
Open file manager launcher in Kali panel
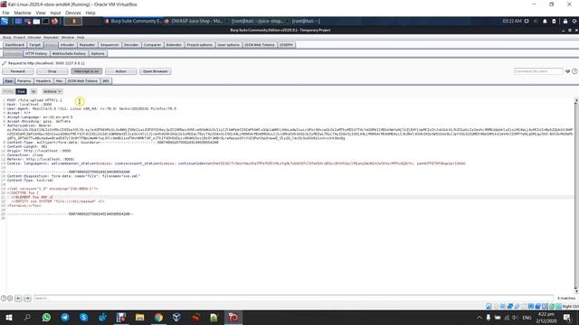pos(36,22)
